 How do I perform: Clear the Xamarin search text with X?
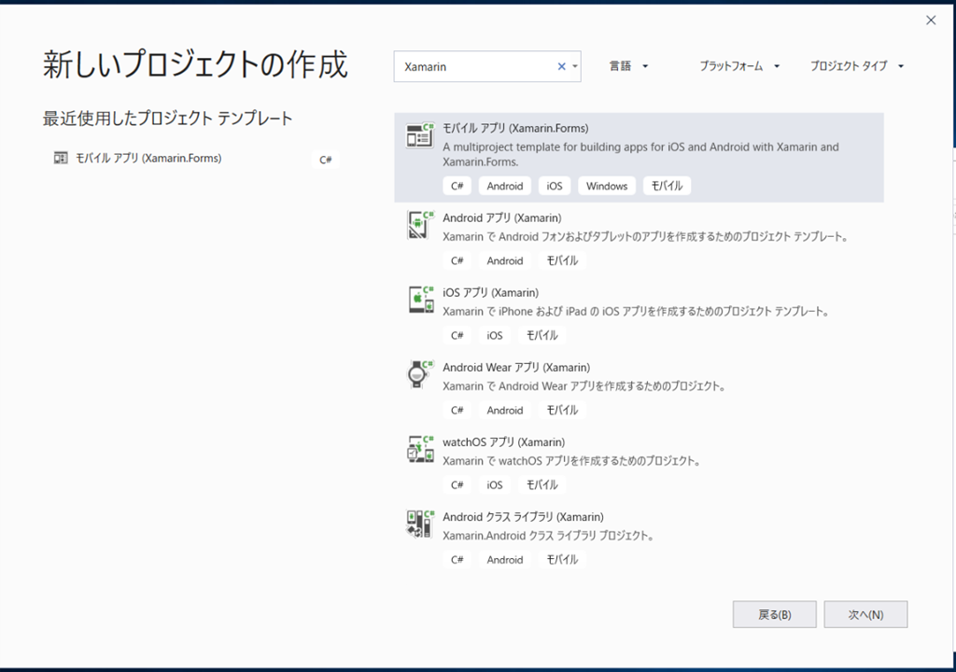[561, 67]
